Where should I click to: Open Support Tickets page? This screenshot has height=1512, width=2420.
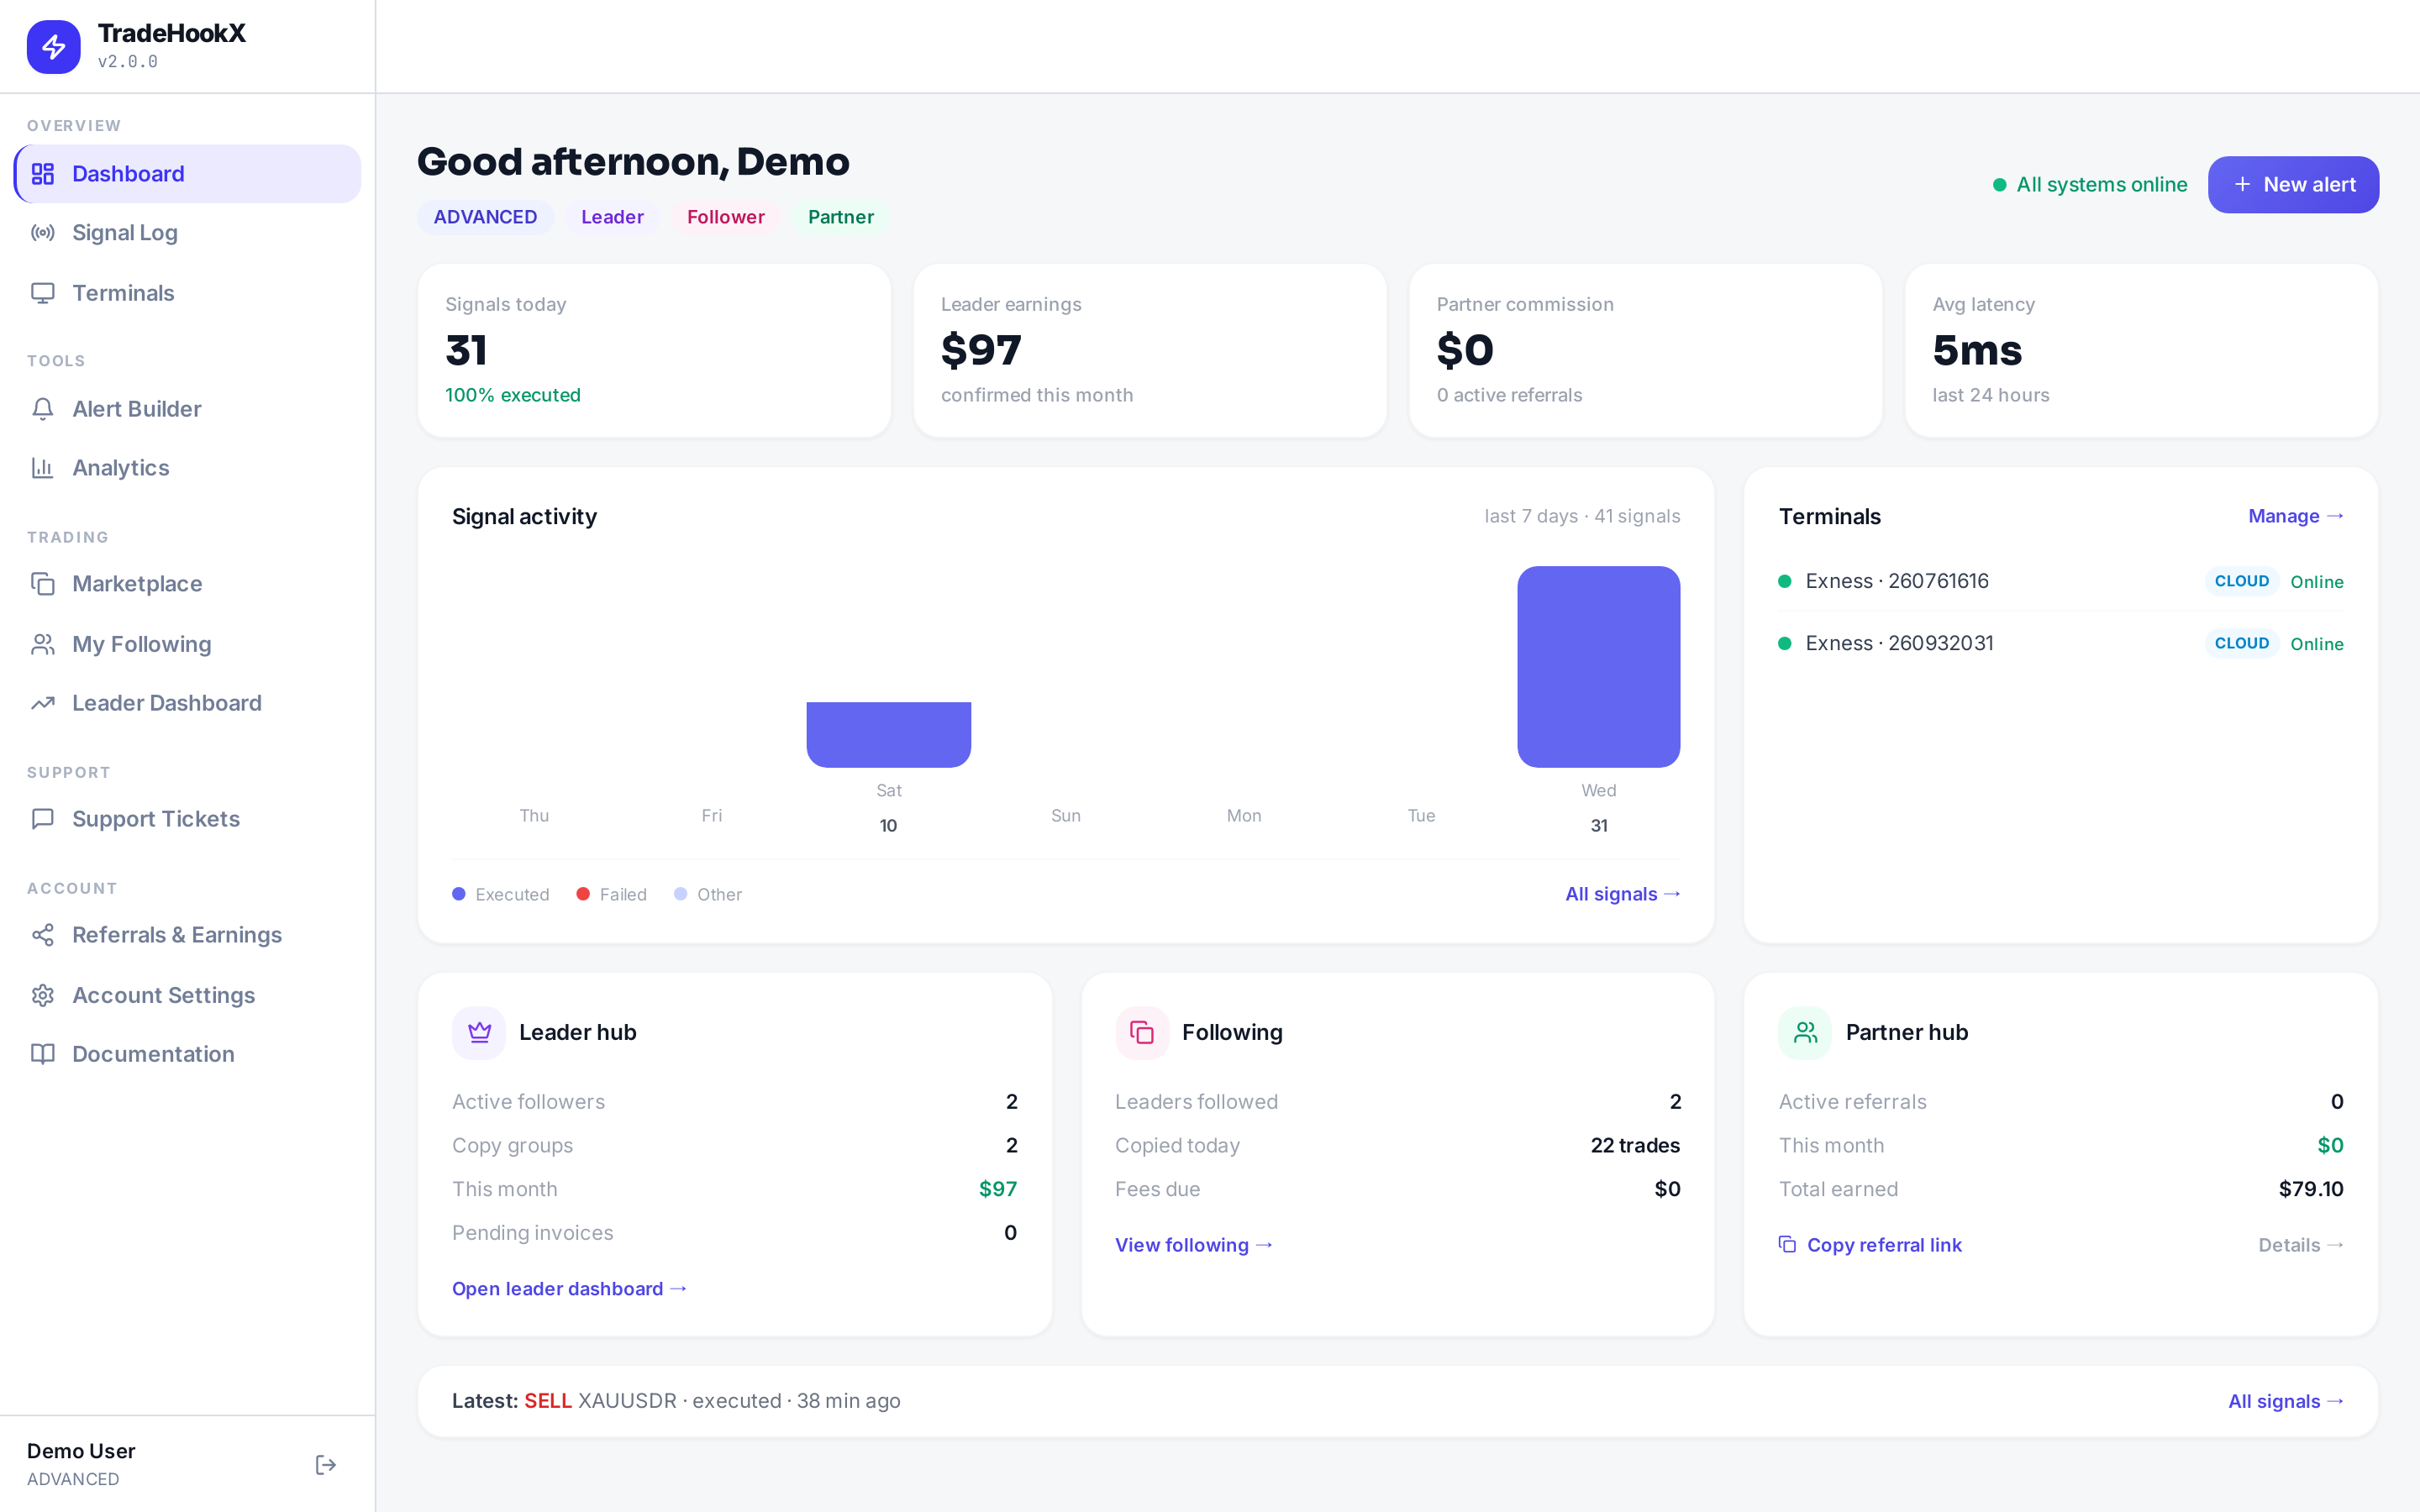(x=187, y=819)
